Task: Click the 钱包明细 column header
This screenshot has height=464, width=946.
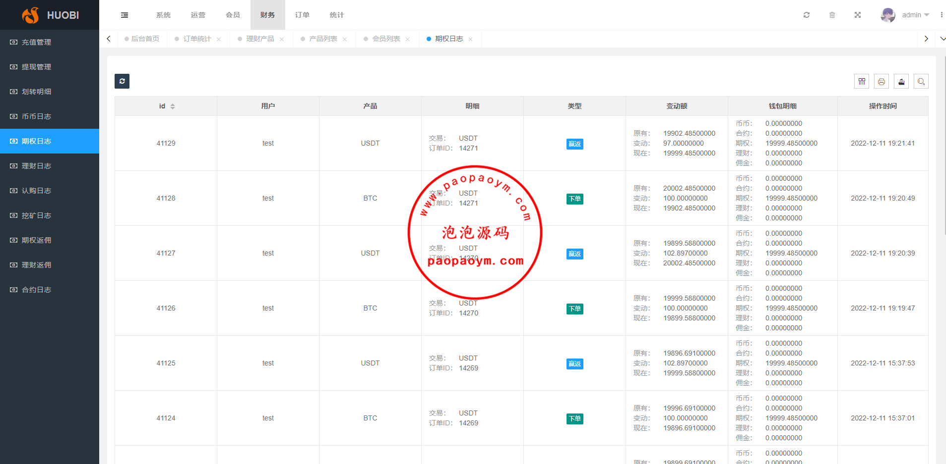Action: click(x=782, y=106)
